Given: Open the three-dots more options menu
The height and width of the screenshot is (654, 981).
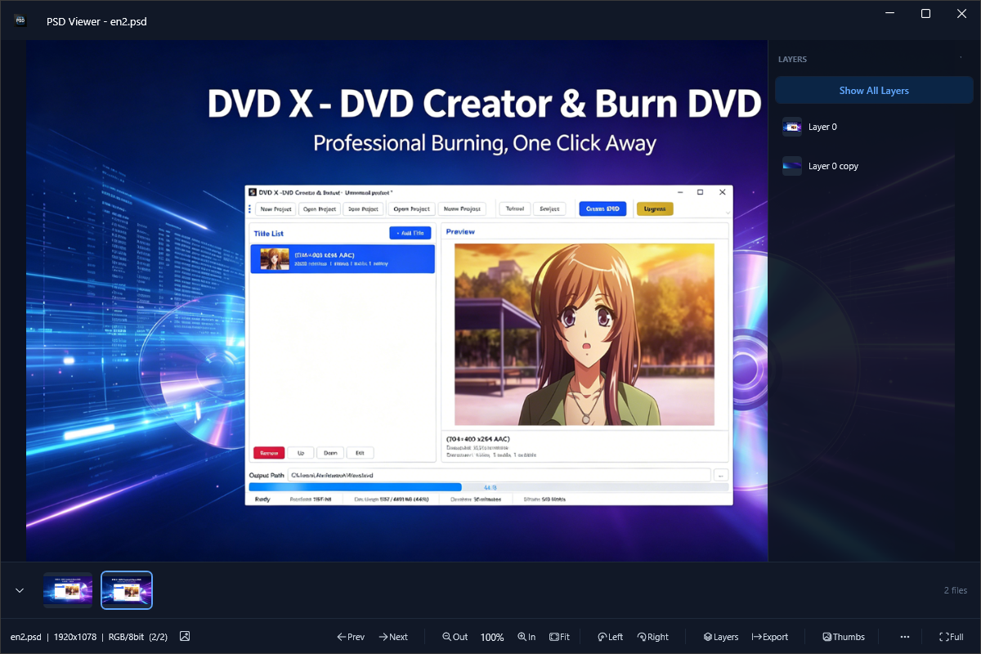Looking at the screenshot, I should tap(905, 637).
